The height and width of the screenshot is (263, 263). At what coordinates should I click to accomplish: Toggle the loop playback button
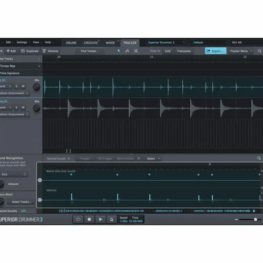78,219
